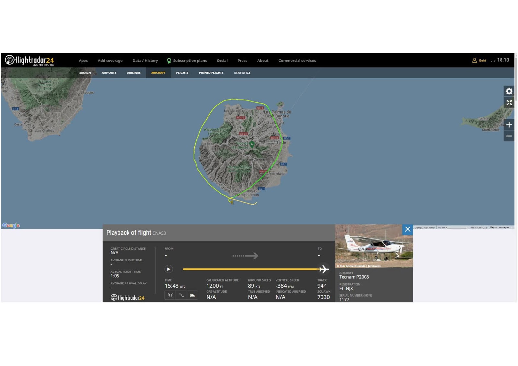518x366 pixels.
Task: Click the Flightradar24 logo in the header
Action: pos(29,60)
